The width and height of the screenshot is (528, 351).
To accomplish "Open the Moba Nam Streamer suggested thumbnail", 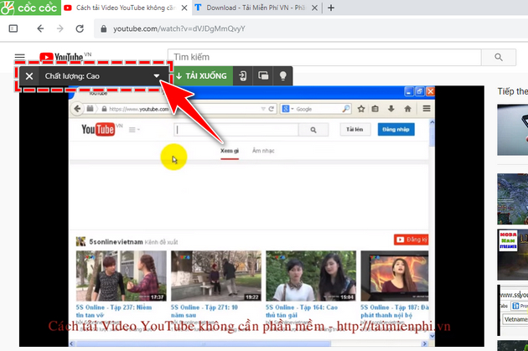I will [x=513, y=255].
